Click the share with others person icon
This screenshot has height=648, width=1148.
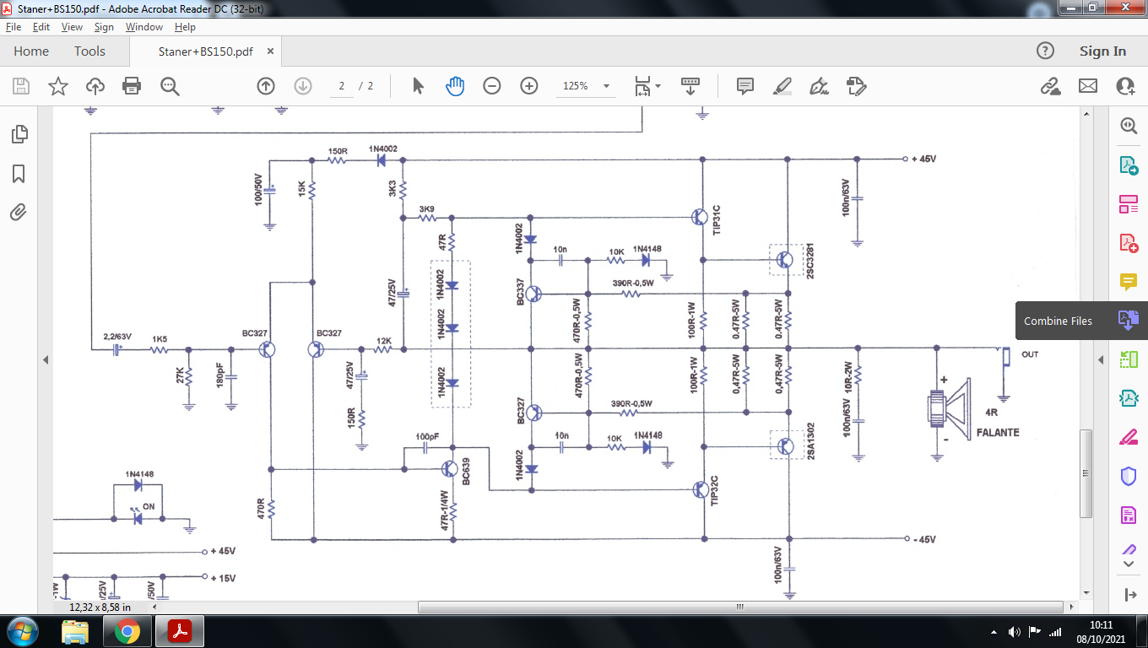tap(1125, 86)
